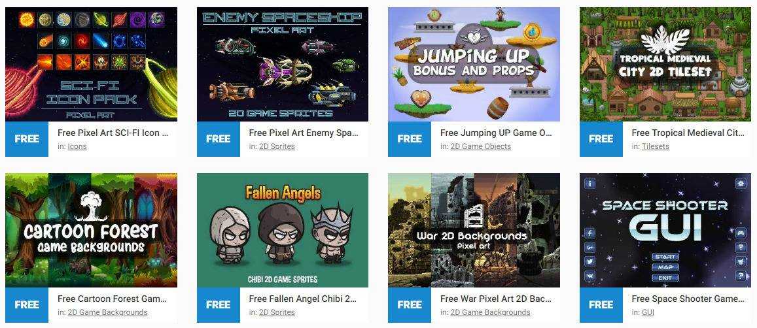Open the Enemy Spaceship Pixel Art thumbnail
The width and height of the screenshot is (757, 328).
coord(283,64)
